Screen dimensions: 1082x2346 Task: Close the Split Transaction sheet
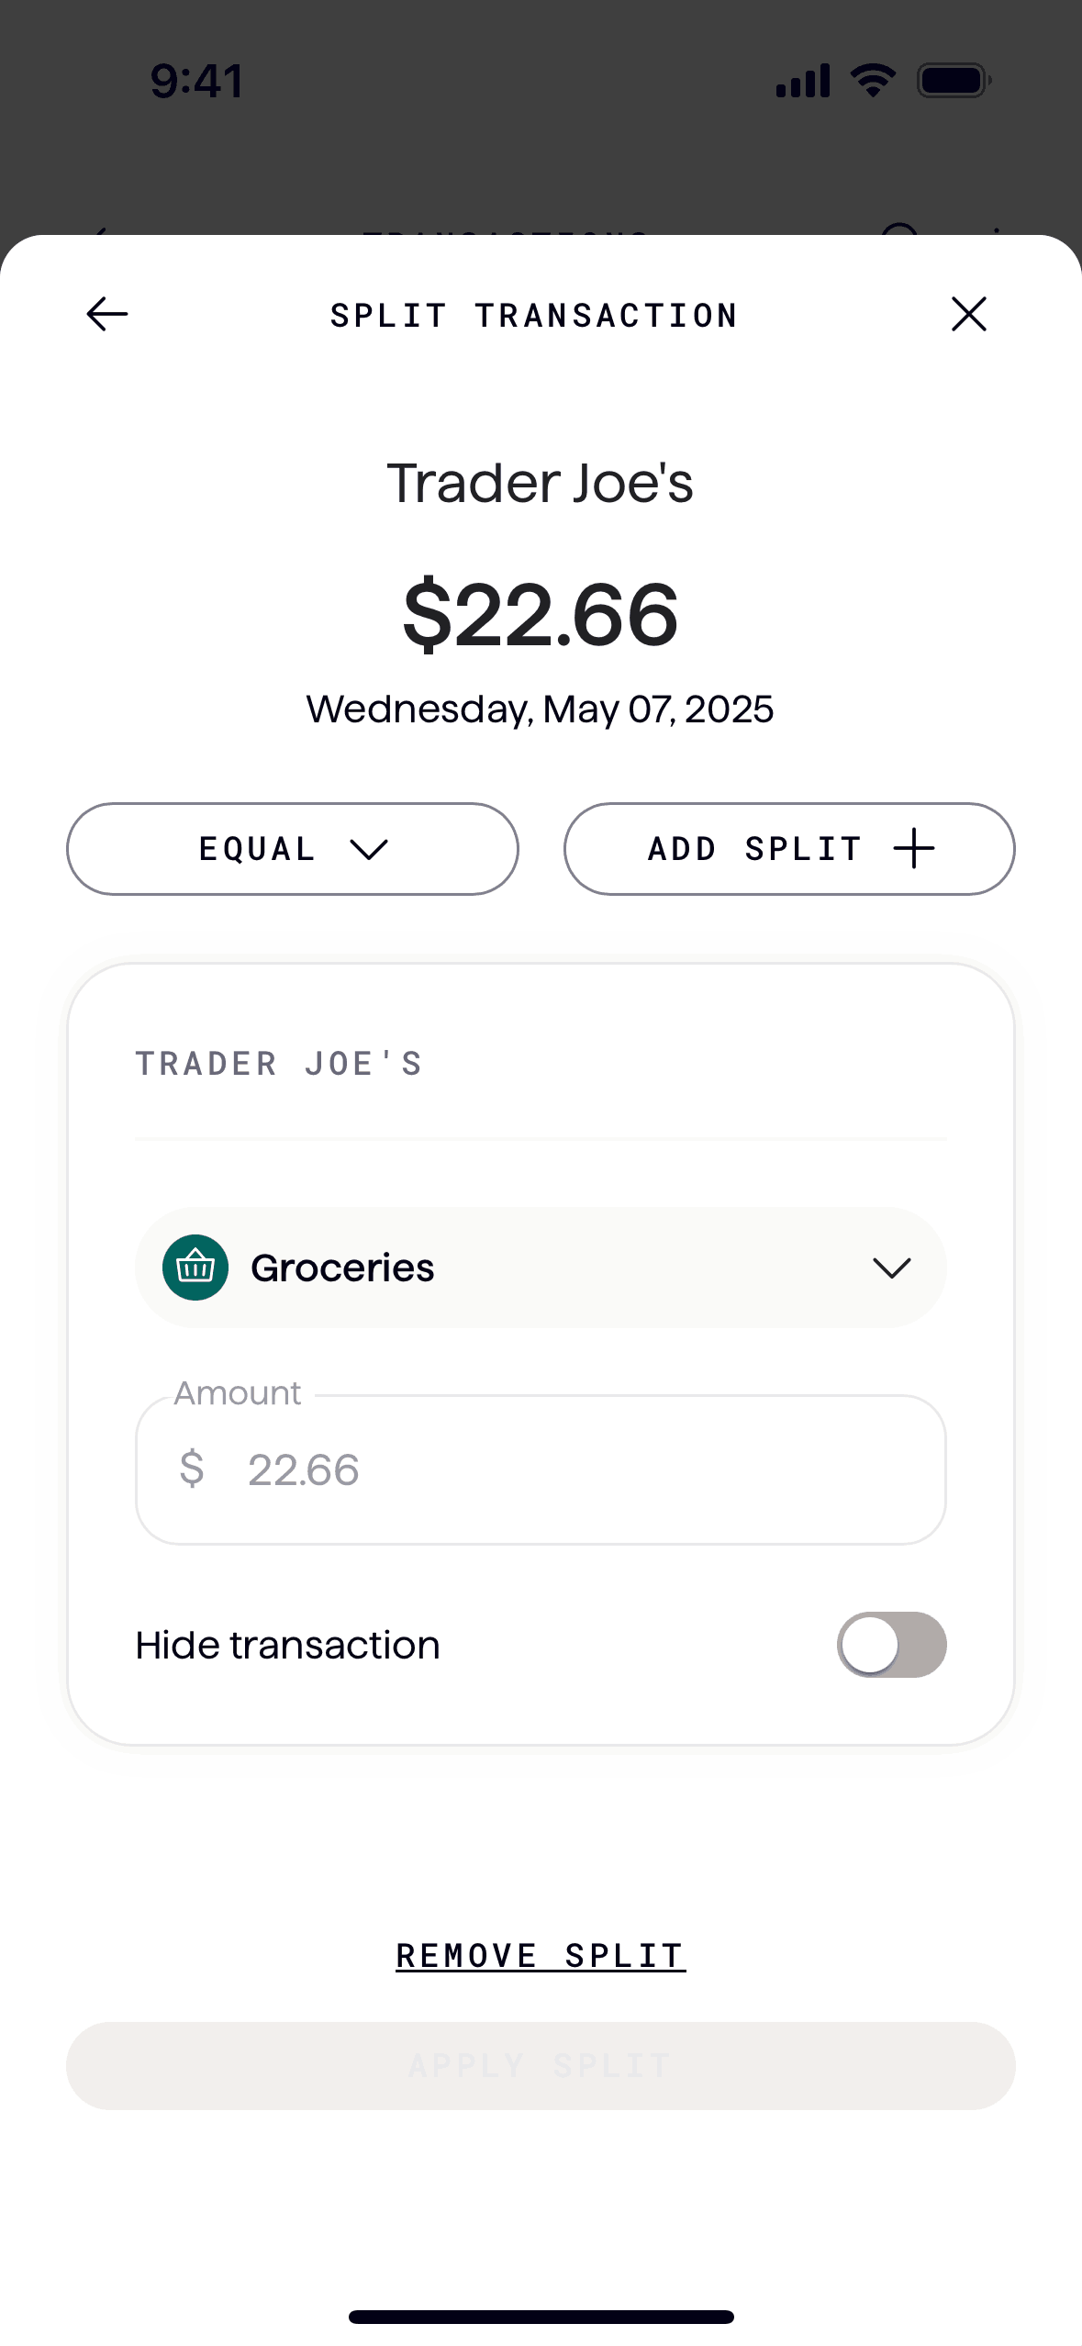point(968,314)
